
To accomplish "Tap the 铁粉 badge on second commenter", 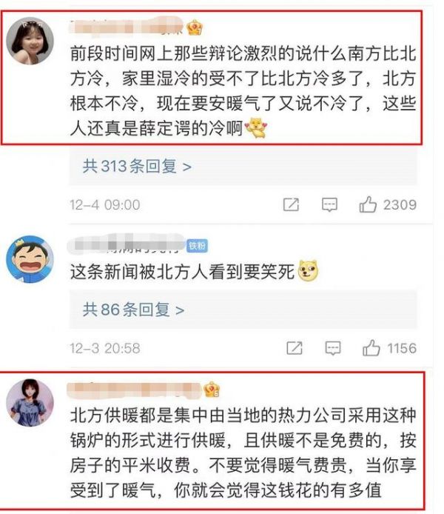I will tap(197, 246).
